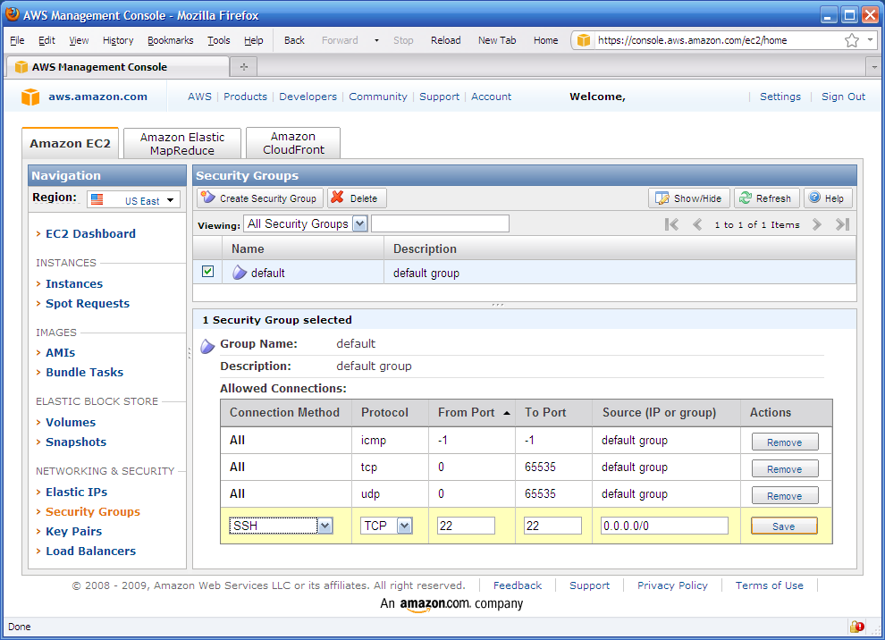Click the green Refresh arrows icon
885x640 pixels.
click(x=746, y=198)
